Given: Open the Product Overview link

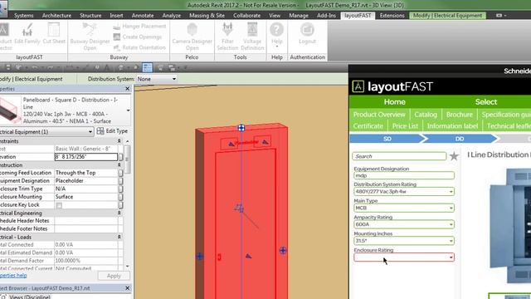Looking at the screenshot, I should point(379,115).
